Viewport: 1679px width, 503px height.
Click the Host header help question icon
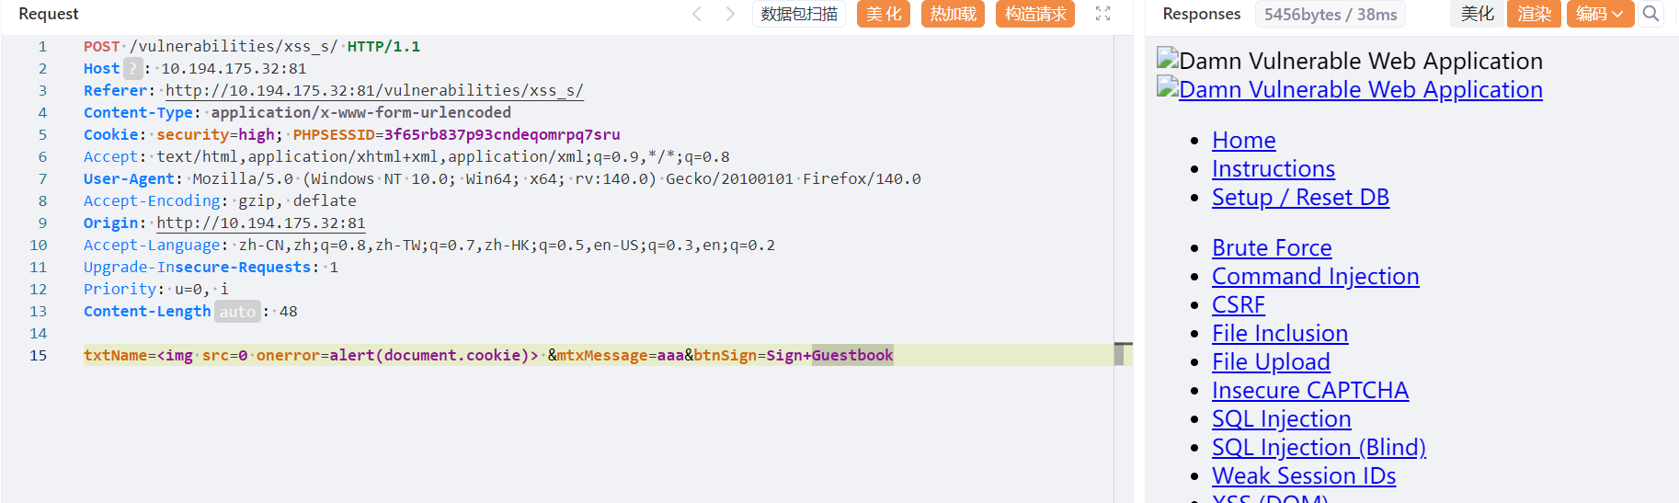pyautogui.click(x=133, y=68)
